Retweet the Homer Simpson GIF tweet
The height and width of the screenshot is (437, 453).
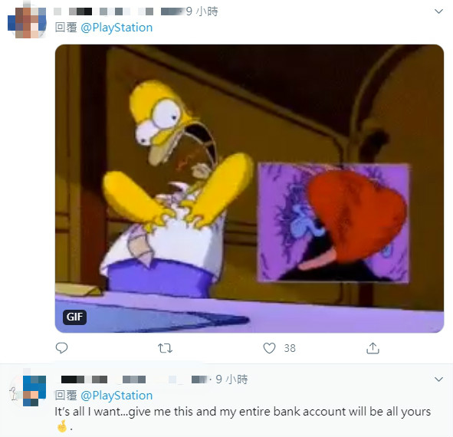pyautogui.click(x=165, y=348)
